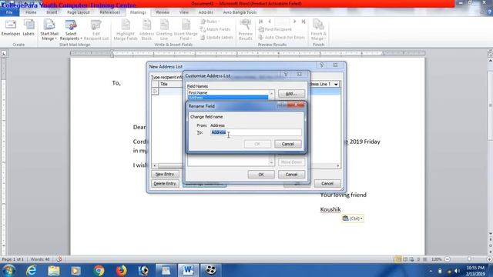Click New Entry in New Address List
Viewport: 493px width, 277px height.
tap(165, 174)
